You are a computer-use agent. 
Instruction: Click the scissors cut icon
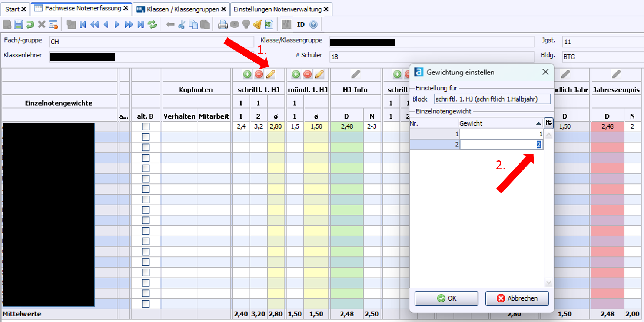[182, 24]
